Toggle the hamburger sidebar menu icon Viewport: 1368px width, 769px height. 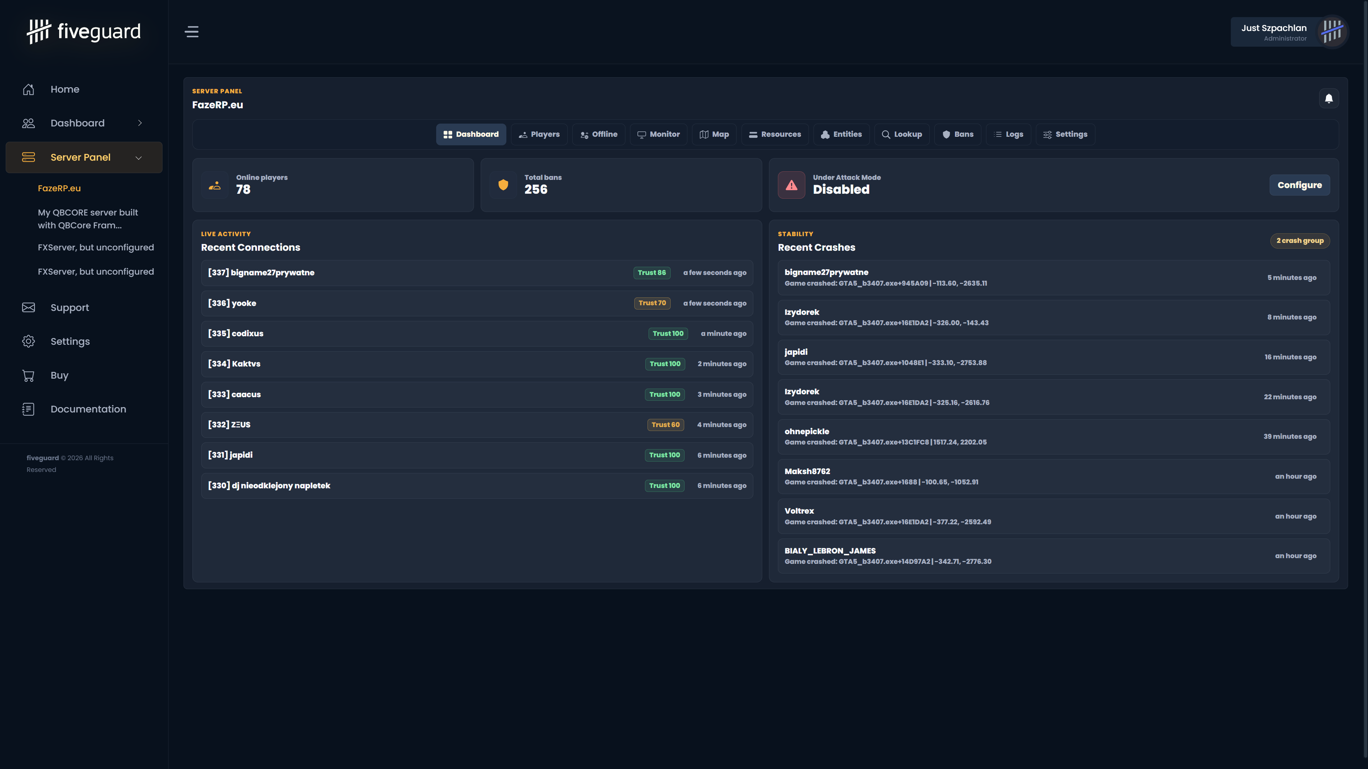192,32
